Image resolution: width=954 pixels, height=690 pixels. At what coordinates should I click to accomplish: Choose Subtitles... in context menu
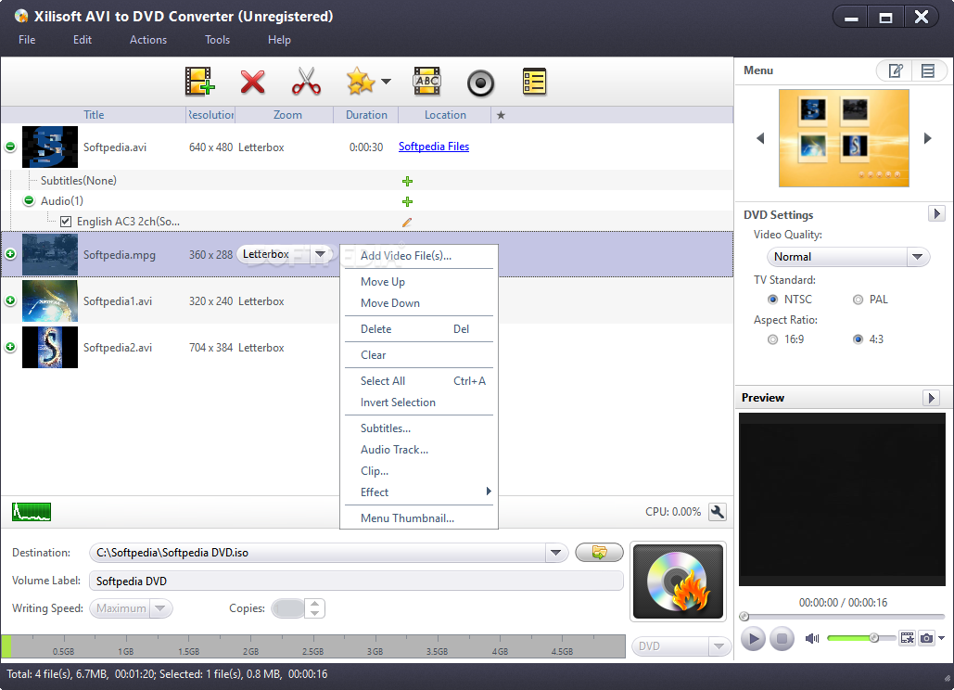coord(419,428)
